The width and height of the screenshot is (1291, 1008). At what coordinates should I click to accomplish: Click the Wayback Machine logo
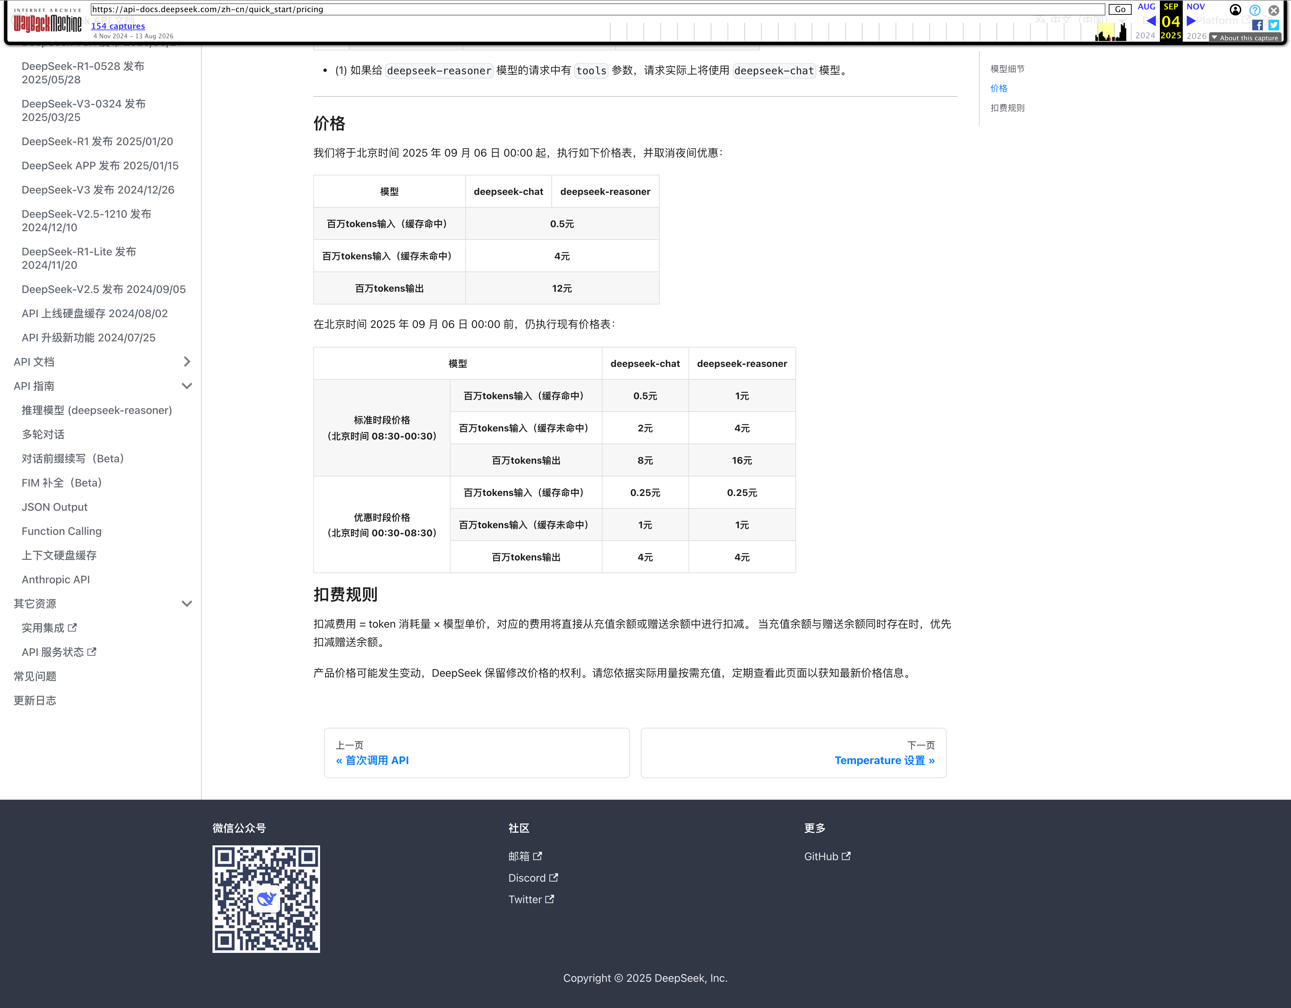(47, 21)
